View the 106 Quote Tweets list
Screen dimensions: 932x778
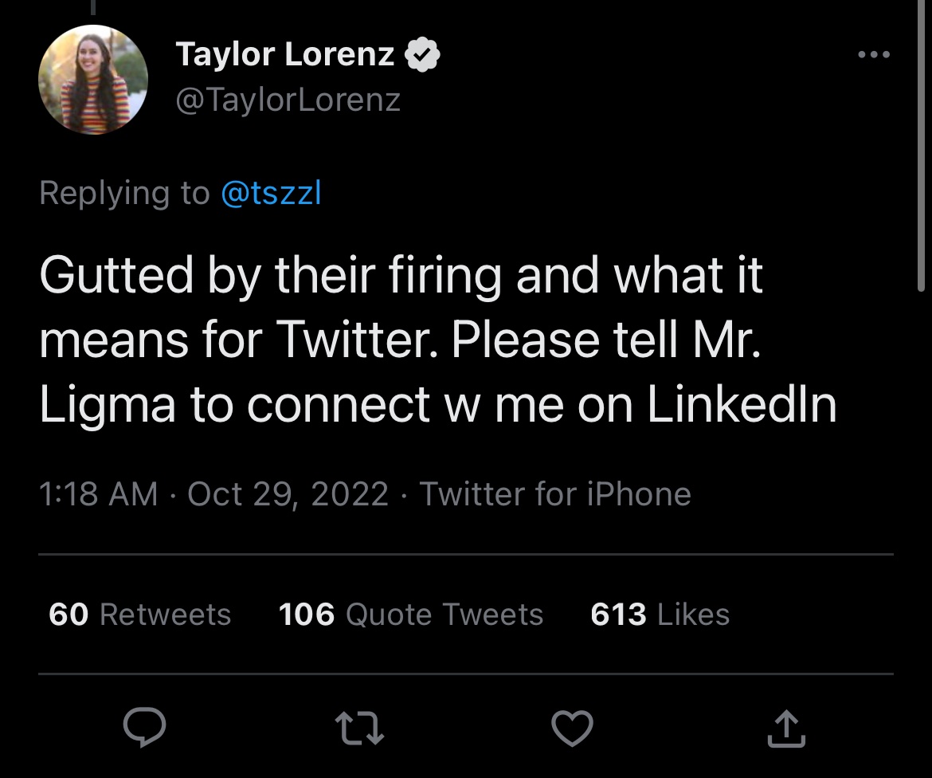pos(410,615)
